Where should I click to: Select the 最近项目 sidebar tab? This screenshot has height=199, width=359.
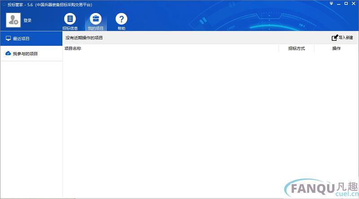click(x=31, y=39)
